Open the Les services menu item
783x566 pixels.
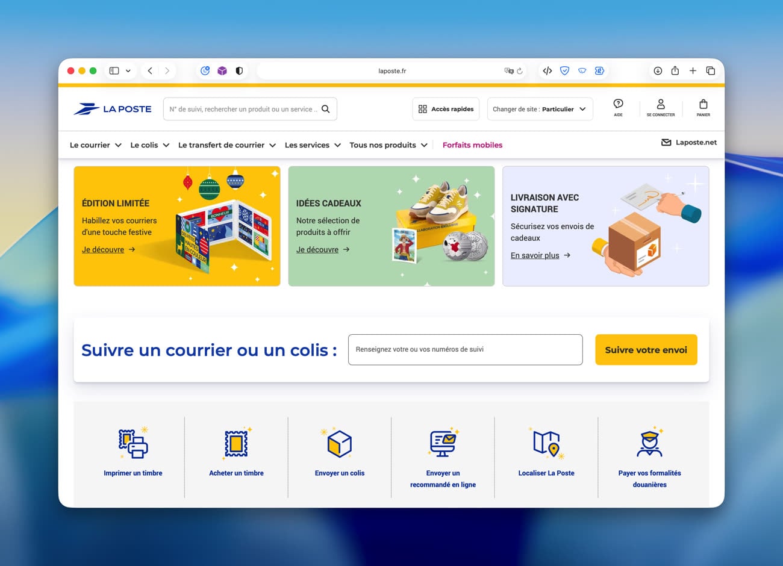[x=312, y=145]
